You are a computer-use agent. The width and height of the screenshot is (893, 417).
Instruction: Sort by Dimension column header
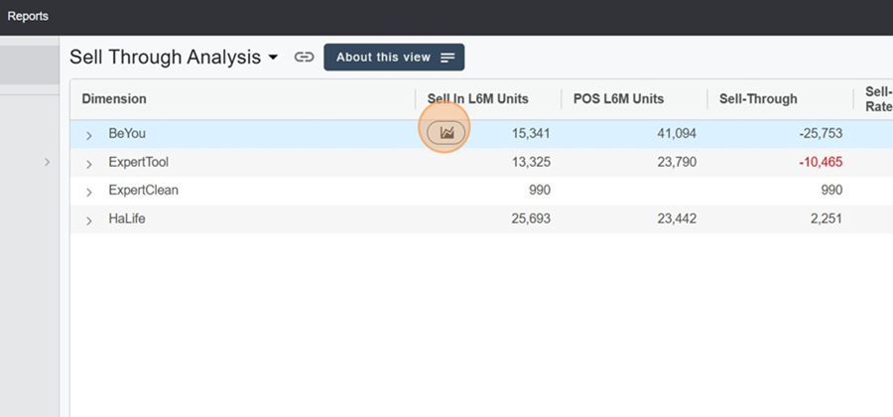(x=114, y=98)
